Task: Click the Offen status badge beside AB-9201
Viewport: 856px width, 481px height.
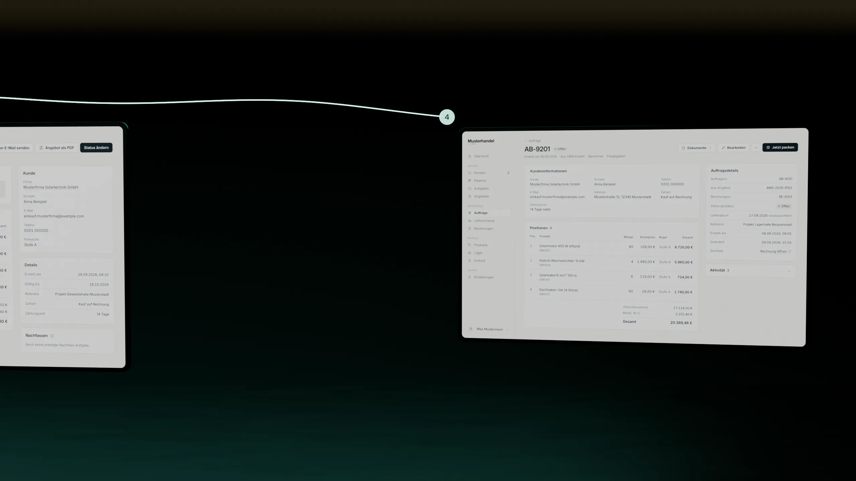Action: coord(560,149)
